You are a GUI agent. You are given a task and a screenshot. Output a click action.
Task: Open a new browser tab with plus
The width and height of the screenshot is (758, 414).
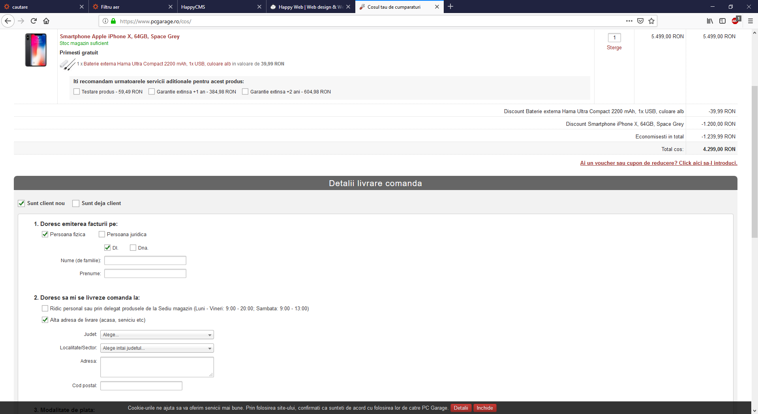(450, 6)
